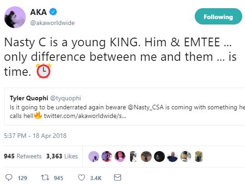Screen dimensions: 245x186
Task: Click the blue verified badge
Action: [53, 12]
